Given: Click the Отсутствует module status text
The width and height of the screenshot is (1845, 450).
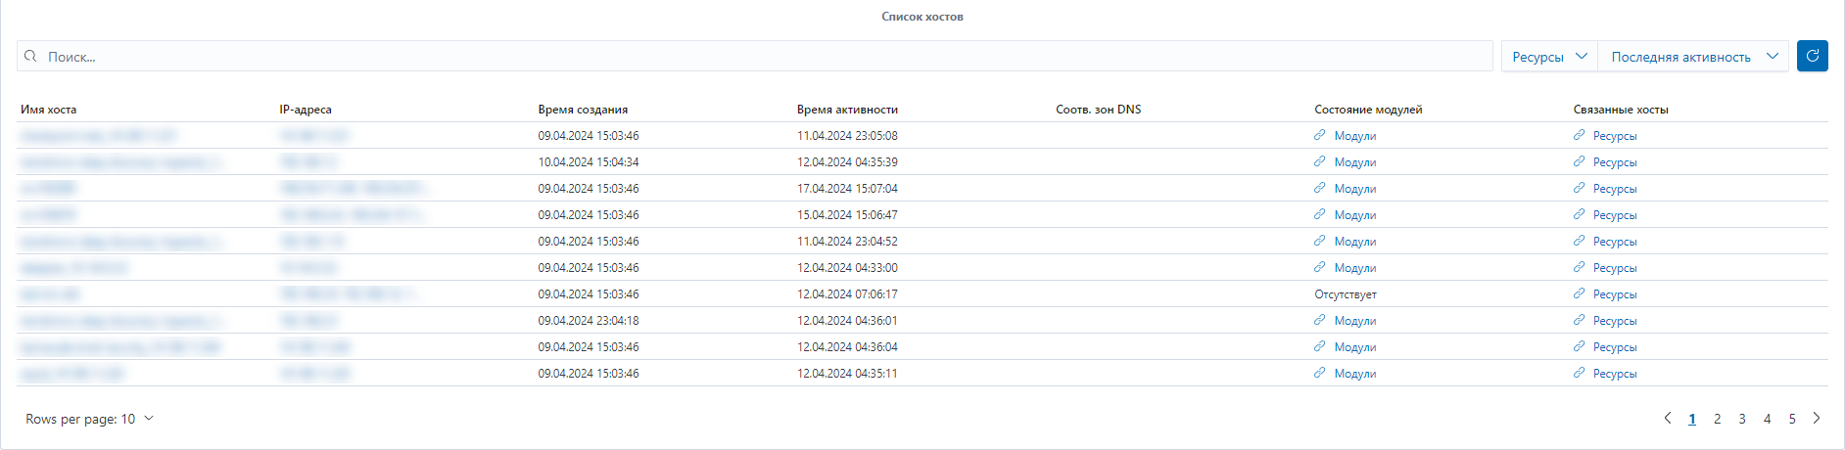Looking at the screenshot, I should pos(1346,294).
